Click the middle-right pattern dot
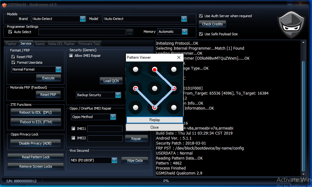The image size is (312, 187). click(x=174, y=88)
